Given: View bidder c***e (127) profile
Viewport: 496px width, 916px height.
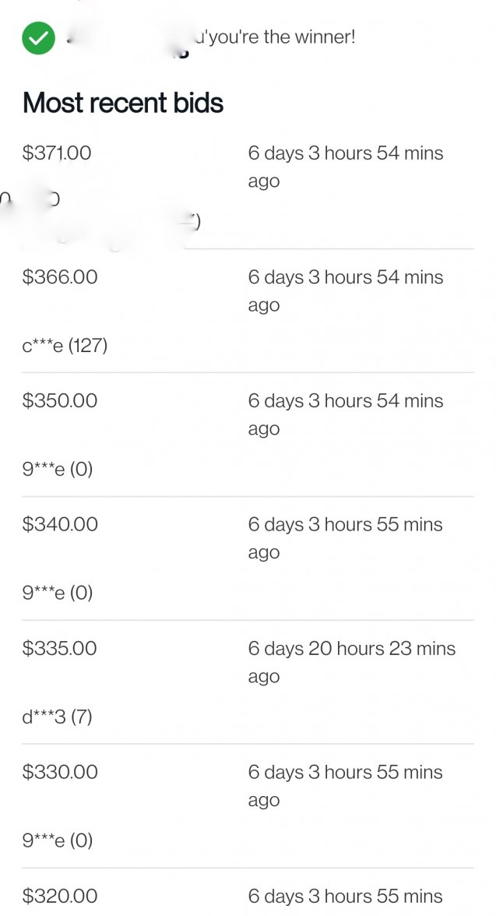Looking at the screenshot, I should coord(65,345).
